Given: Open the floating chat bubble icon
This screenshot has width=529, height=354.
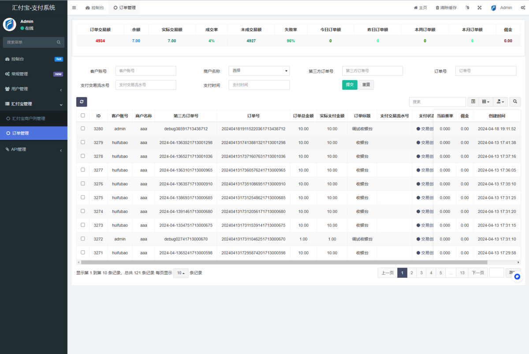Looking at the screenshot, I should click(x=517, y=277).
